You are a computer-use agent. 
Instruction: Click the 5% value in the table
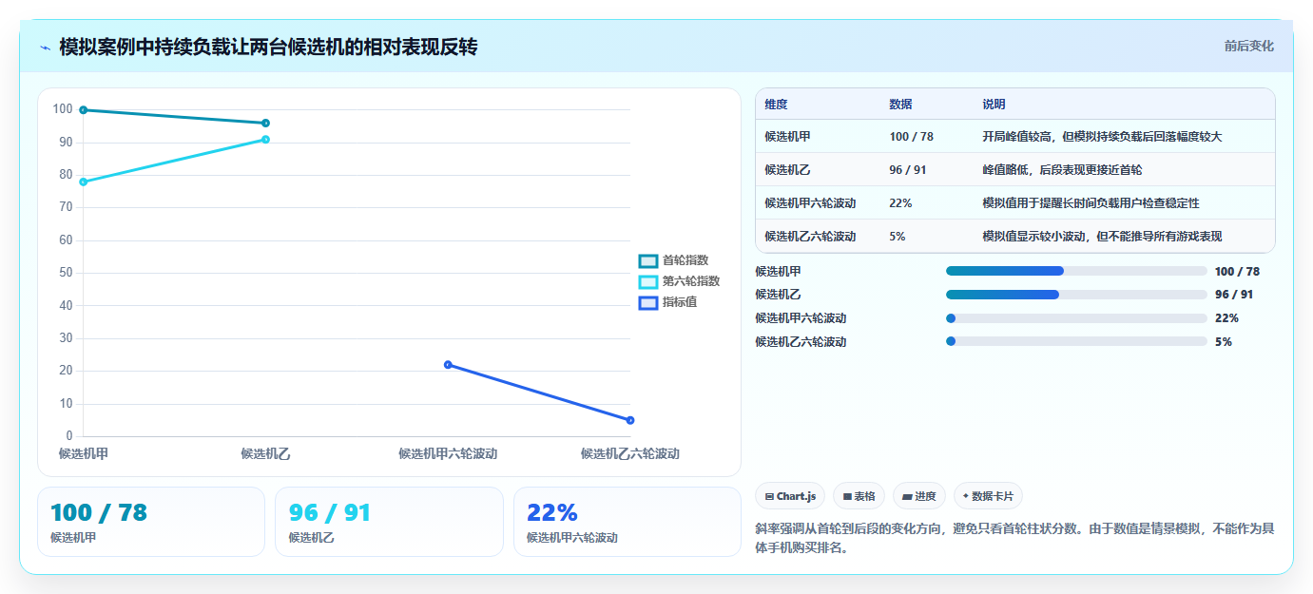(898, 237)
